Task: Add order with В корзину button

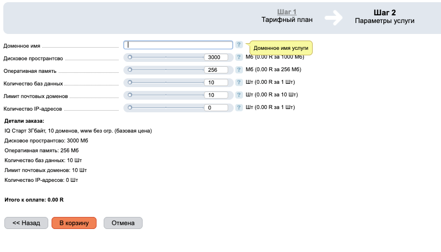Action: pyautogui.click(x=74, y=223)
